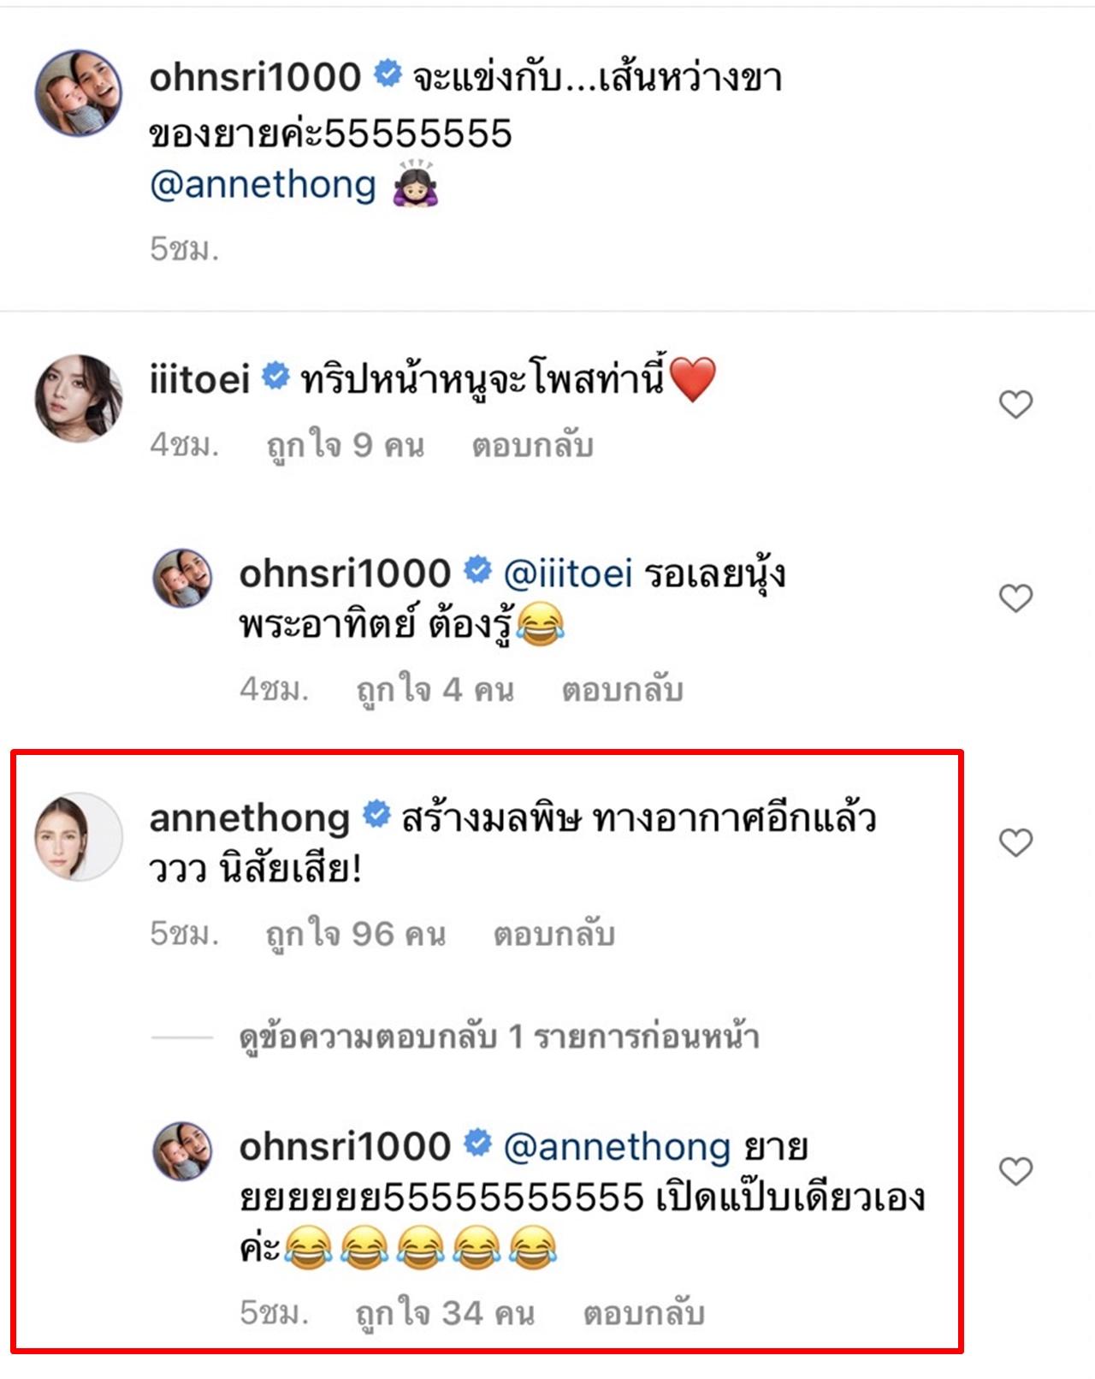
Task: Open the iiitoei username next to the comment
Action: 199,379
